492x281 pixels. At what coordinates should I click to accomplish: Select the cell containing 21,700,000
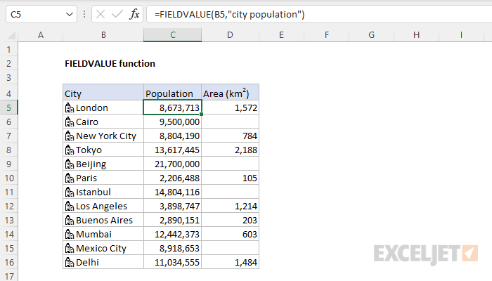click(173, 164)
